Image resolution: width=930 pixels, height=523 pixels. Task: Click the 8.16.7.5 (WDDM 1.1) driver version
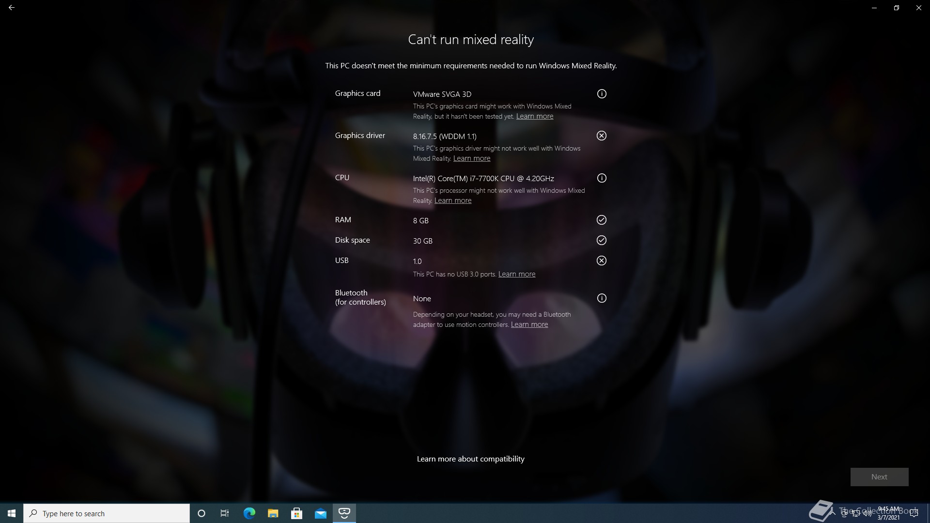click(x=445, y=137)
